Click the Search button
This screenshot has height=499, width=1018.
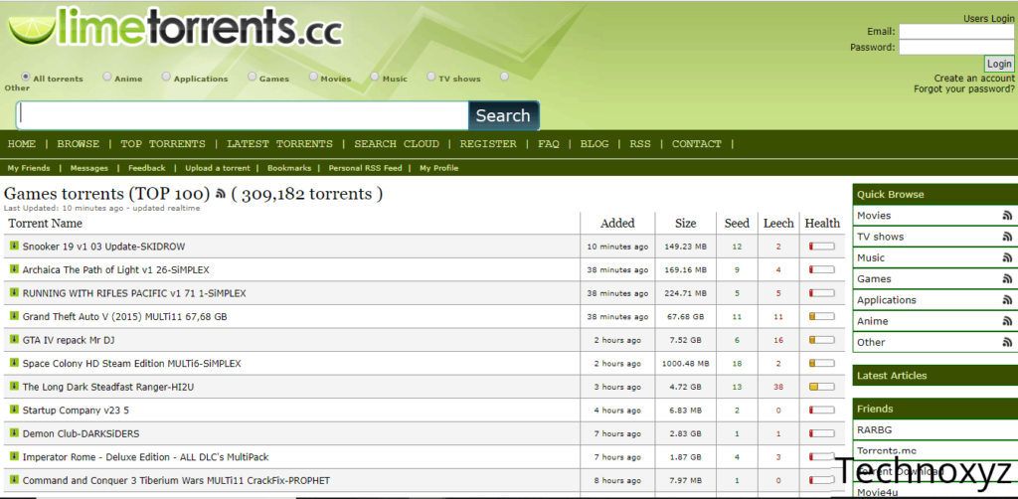[x=503, y=115]
